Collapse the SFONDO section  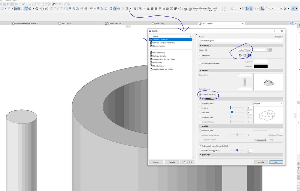pos(200,70)
